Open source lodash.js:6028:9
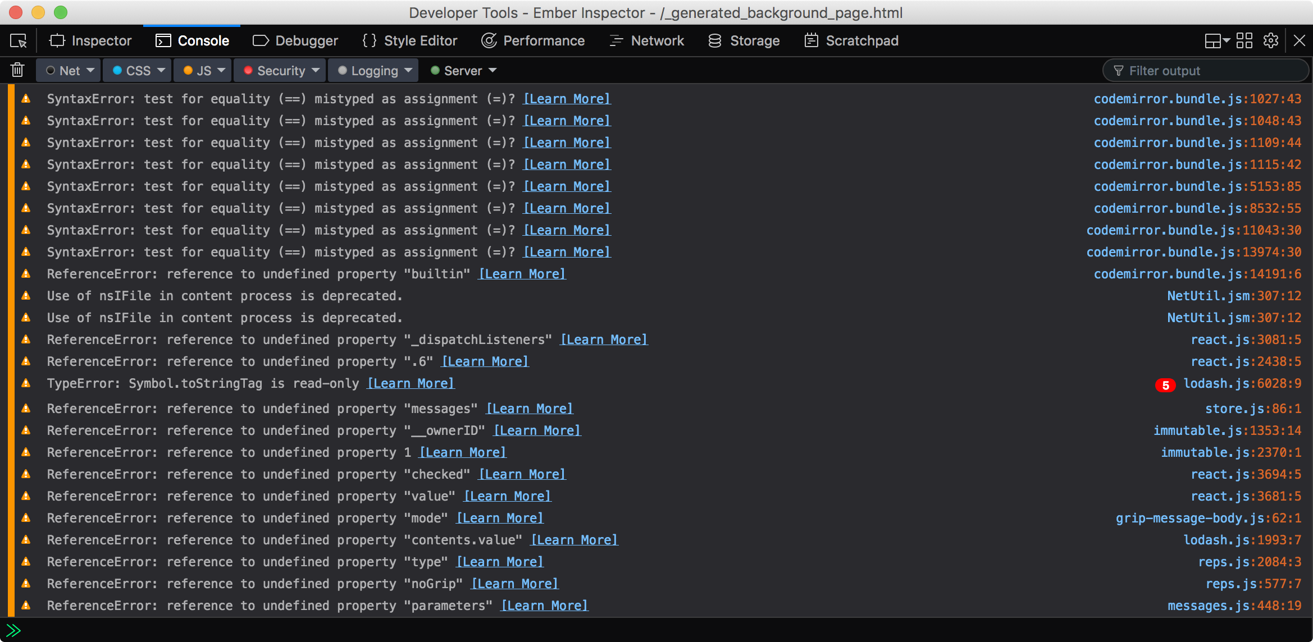1313x642 pixels. tap(1242, 383)
